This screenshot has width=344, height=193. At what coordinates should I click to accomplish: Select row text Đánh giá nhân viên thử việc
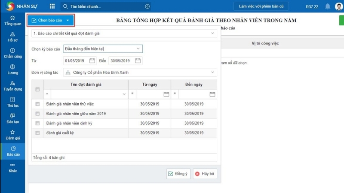[x=70, y=104]
